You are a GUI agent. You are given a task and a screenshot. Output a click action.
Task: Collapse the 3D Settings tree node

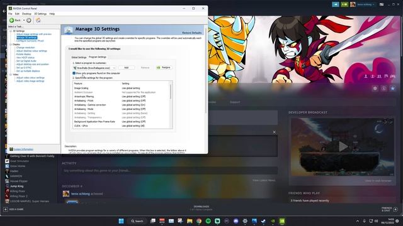11,31
